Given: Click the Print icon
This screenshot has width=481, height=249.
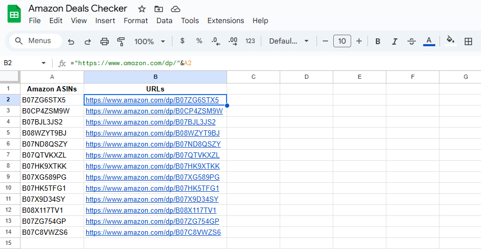Looking at the screenshot, I should pyautogui.click(x=105, y=41).
